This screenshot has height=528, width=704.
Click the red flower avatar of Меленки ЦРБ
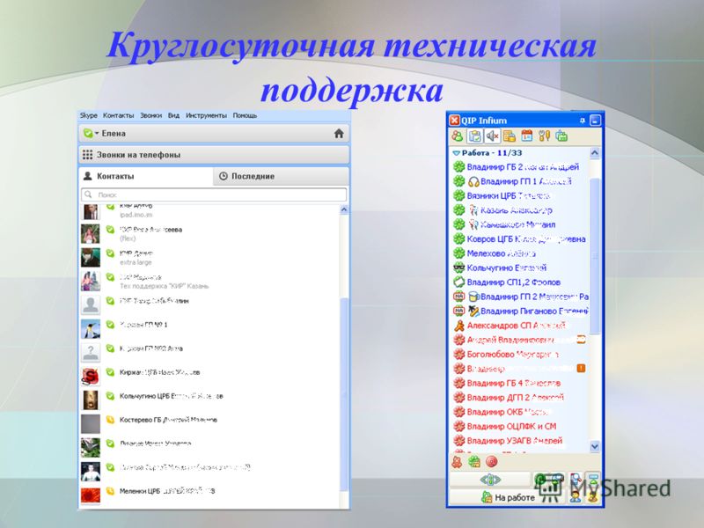[91, 495]
